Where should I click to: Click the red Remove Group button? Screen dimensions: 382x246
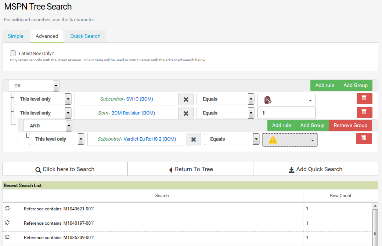tap(350, 125)
